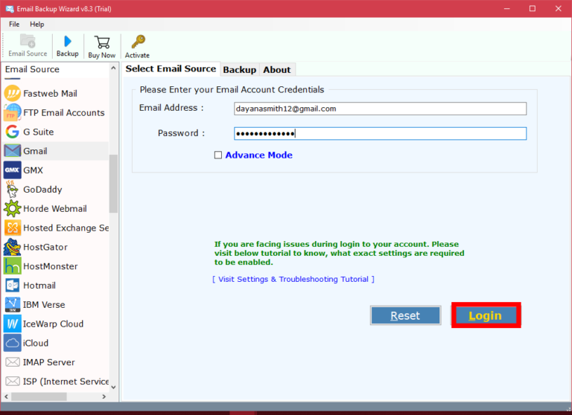572x415 pixels.
Task: Select the FTP Email Accounts icon
Action: (12, 112)
